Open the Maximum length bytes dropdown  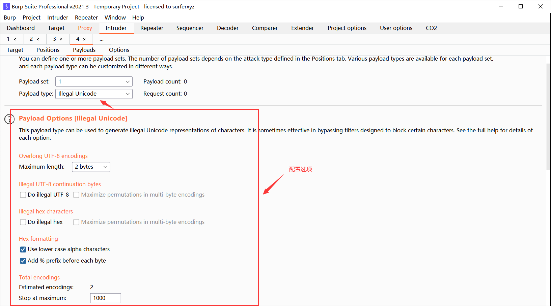91,167
